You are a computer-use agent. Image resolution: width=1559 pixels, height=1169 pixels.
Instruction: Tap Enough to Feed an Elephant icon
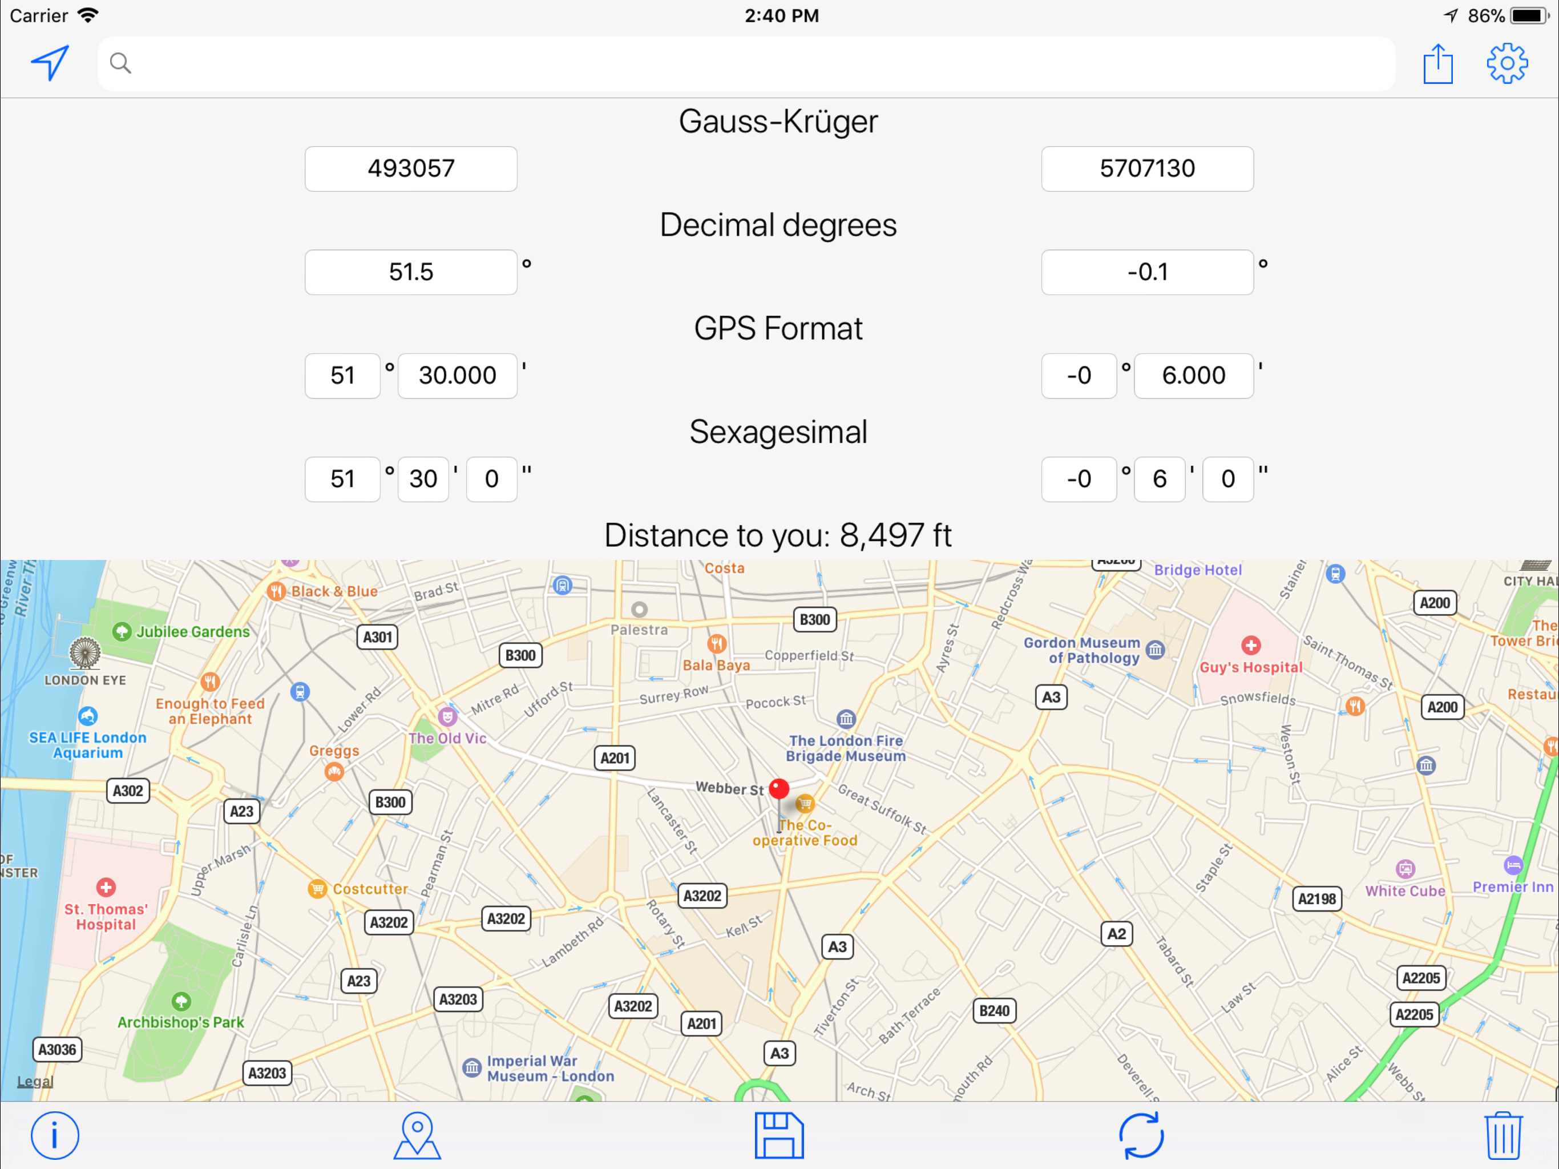coord(210,681)
